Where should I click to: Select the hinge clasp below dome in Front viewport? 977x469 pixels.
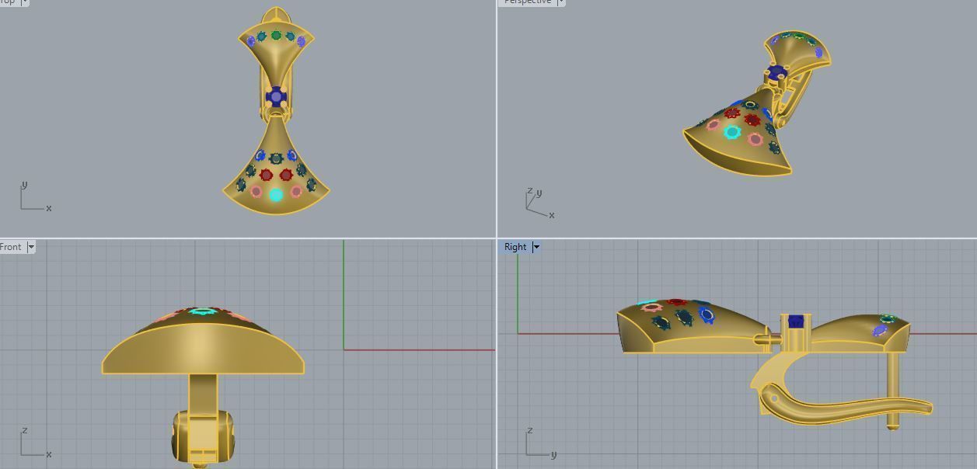tap(202, 436)
